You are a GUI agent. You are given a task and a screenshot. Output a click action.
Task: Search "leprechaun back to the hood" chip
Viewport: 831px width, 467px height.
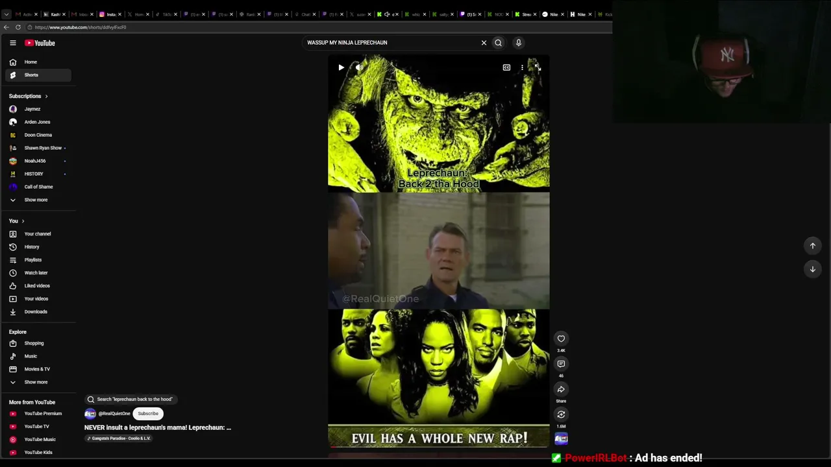coord(130,400)
